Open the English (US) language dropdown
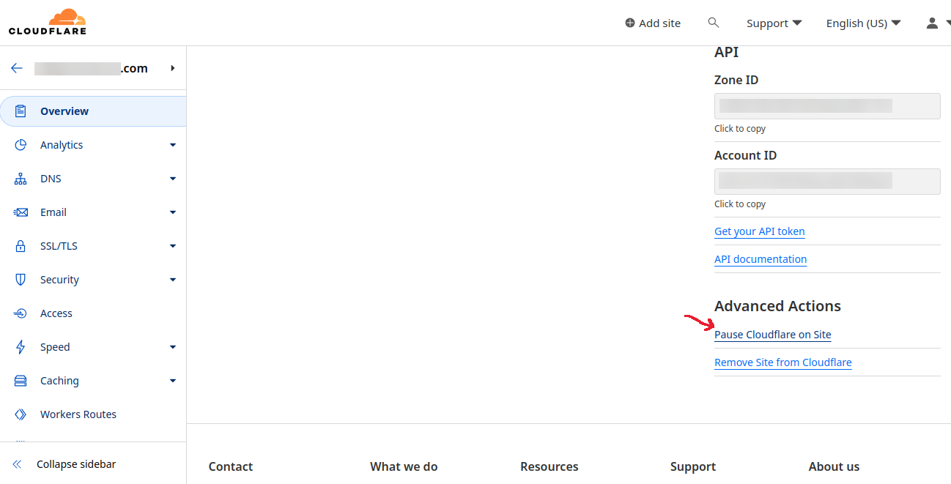Screen dimensions: 951x484 click(x=863, y=23)
